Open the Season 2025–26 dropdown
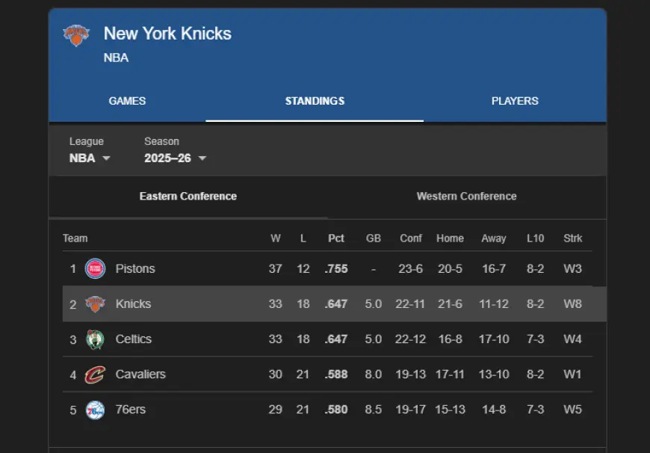This screenshot has width=650, height=453. (170, 158)
